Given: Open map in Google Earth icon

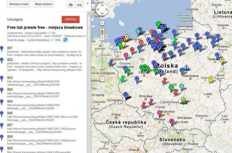Looking at the screenshot, I should click(65, 40).
